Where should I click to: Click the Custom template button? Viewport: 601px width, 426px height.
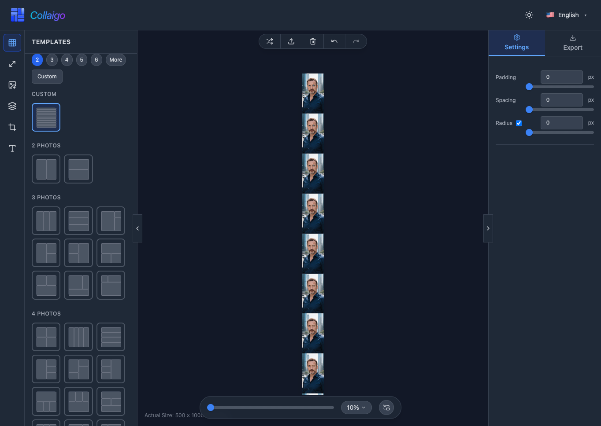47,77
